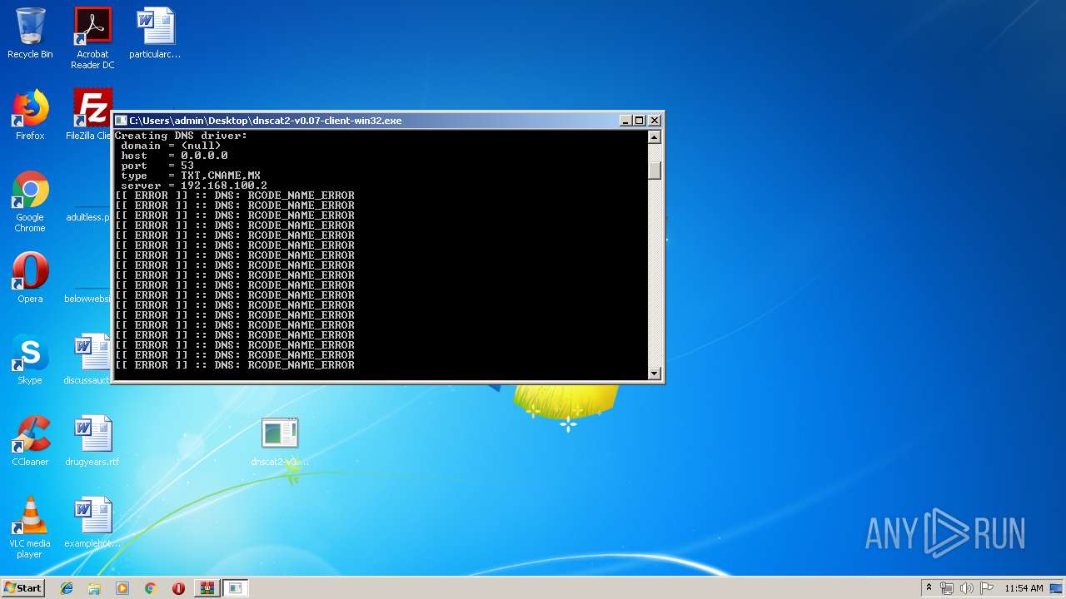
Task: Open the particularc... Word document
Action: click(155, 33)
